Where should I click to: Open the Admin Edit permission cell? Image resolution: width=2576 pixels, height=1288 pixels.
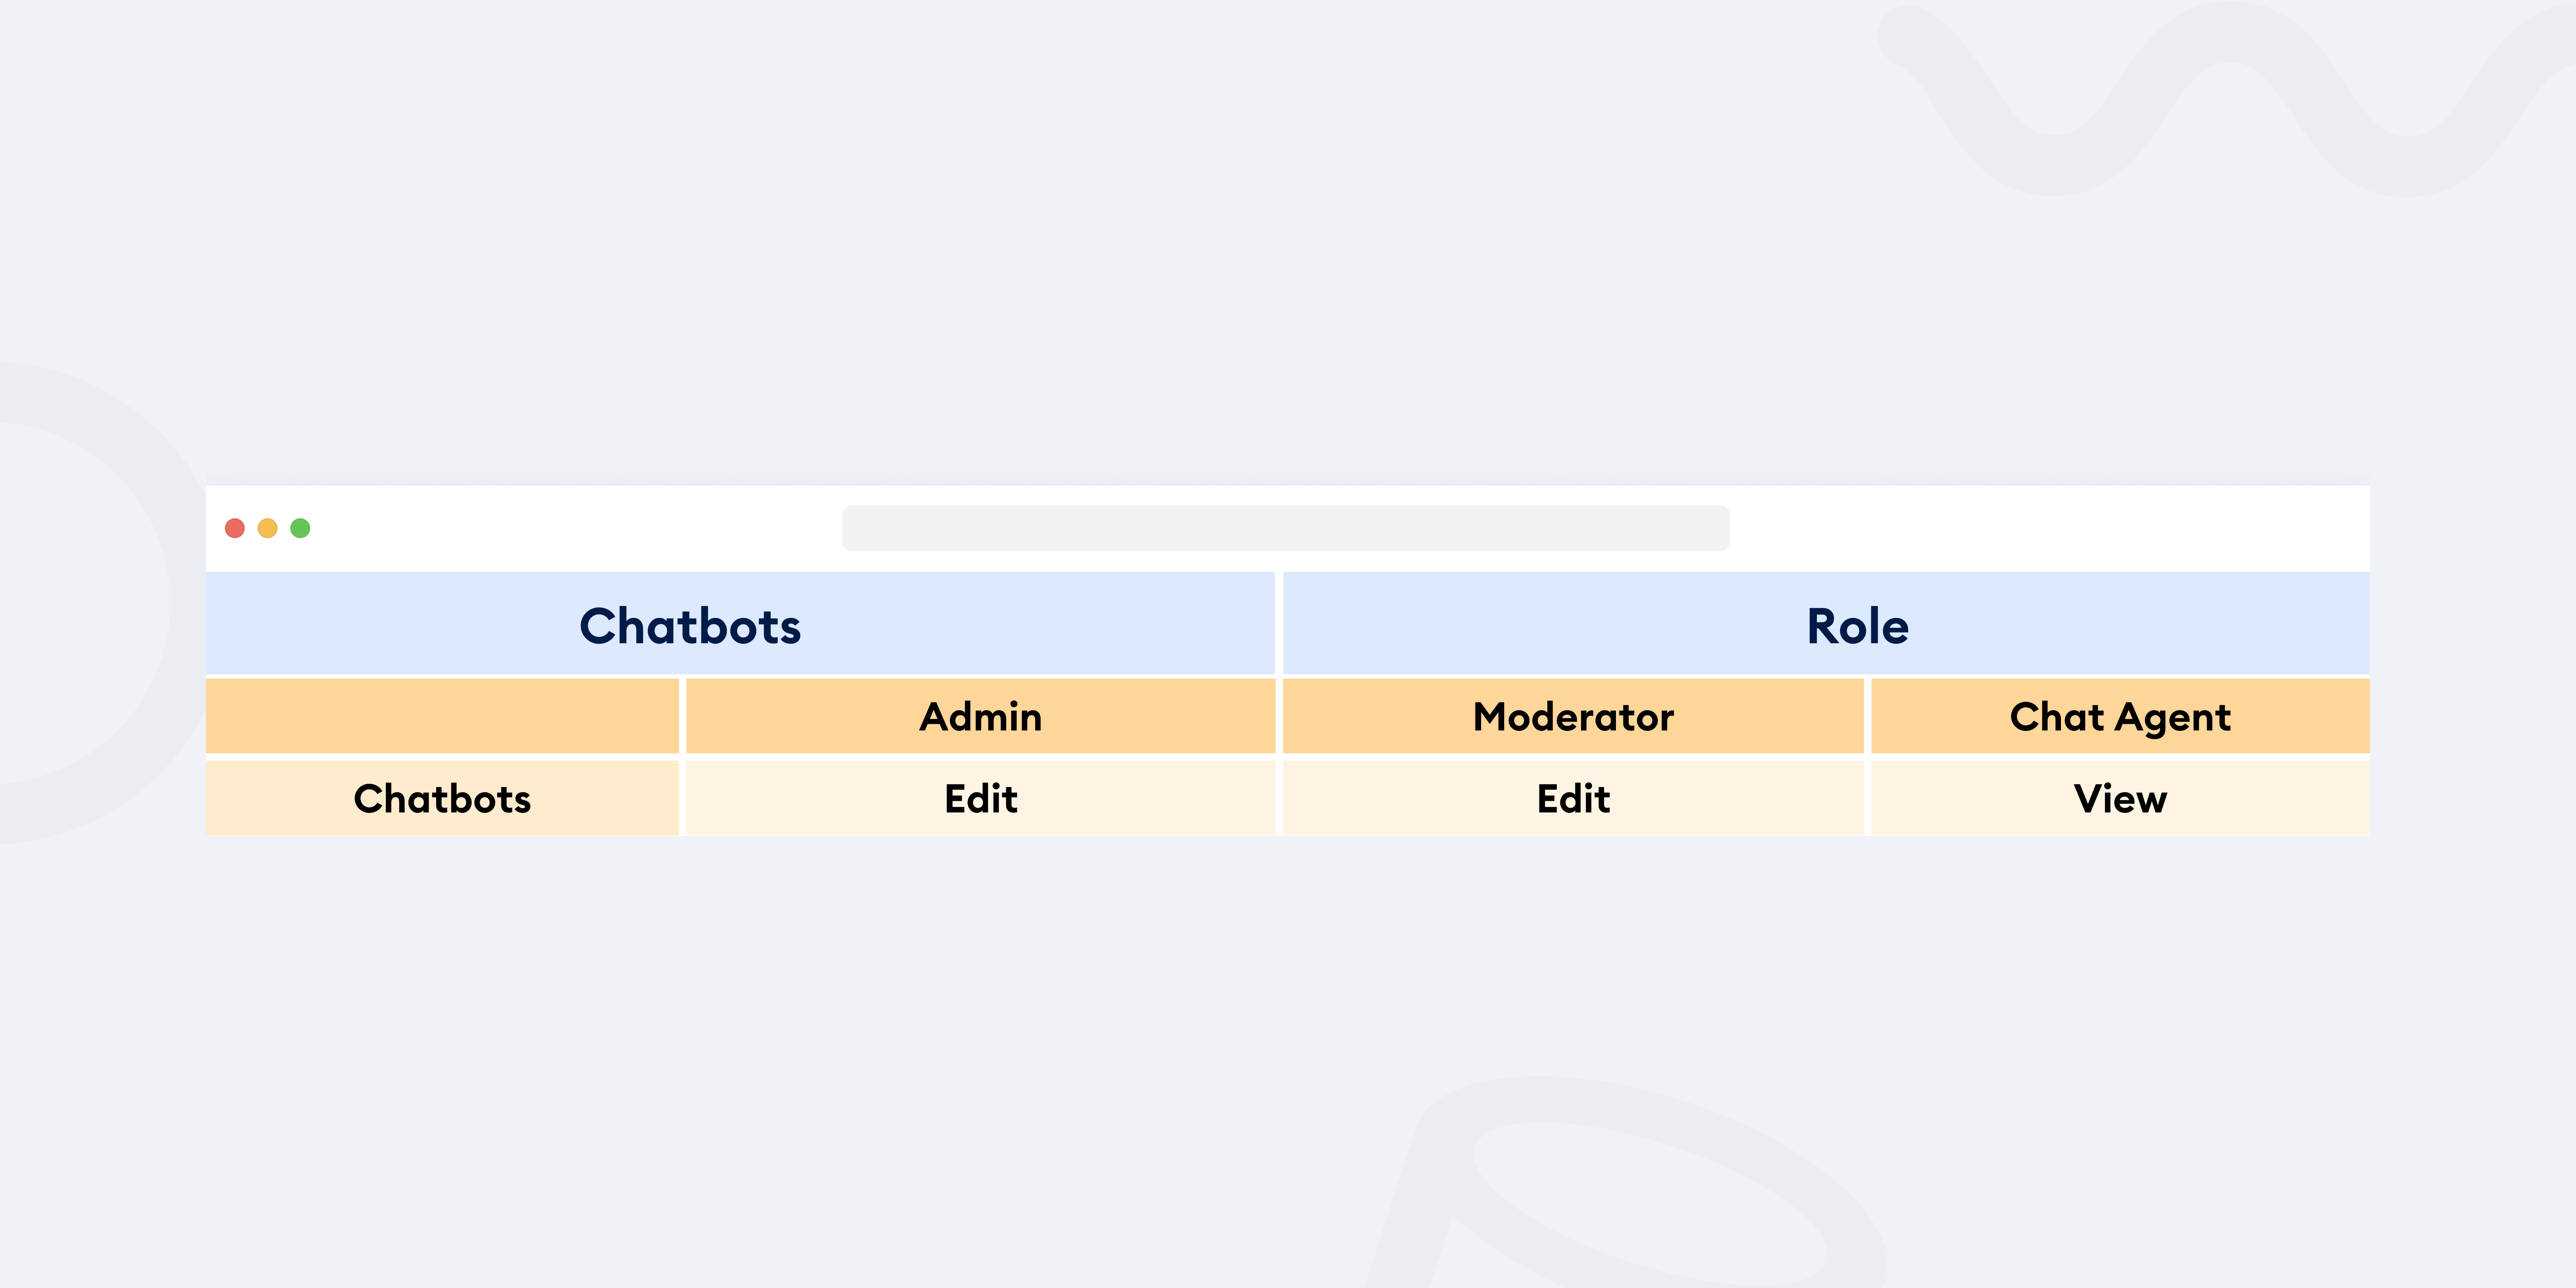pyautogui.click(x=980, y=798)
